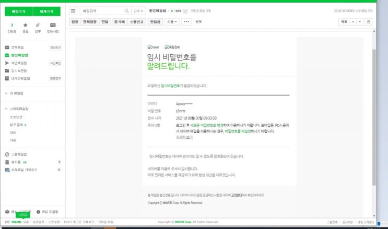This screenshot has width=388, height=229.
Task: Open the 이동 move dropdown
Action: pyautogui.click(x=172, y=22)
